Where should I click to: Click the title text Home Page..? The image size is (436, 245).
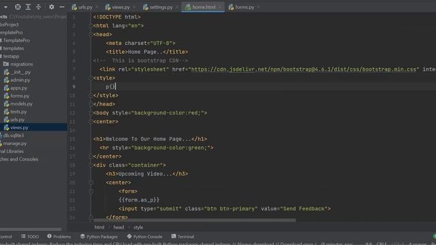click(145, 52)
